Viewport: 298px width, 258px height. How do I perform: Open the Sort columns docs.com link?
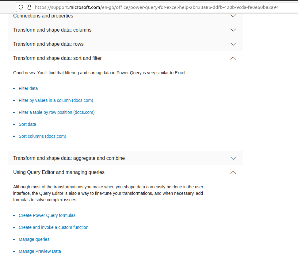42,136
